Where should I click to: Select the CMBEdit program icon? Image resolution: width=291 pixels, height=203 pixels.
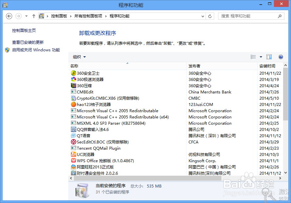point(74,92)
